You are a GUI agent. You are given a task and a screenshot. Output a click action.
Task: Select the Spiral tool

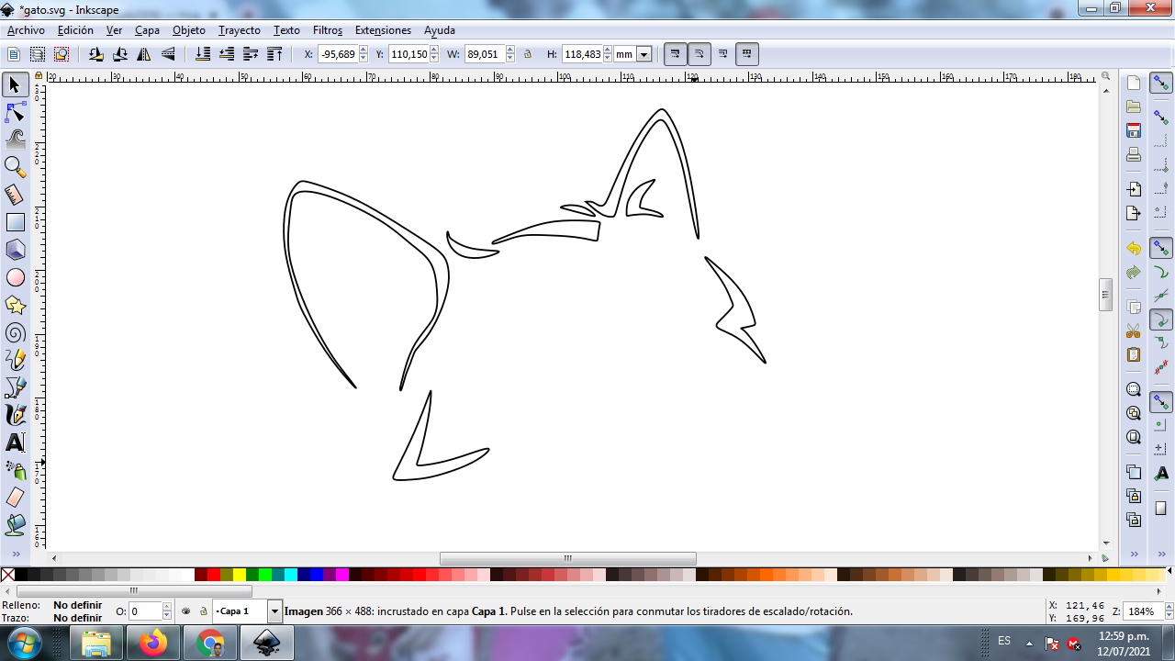click(x=15, y=332)
